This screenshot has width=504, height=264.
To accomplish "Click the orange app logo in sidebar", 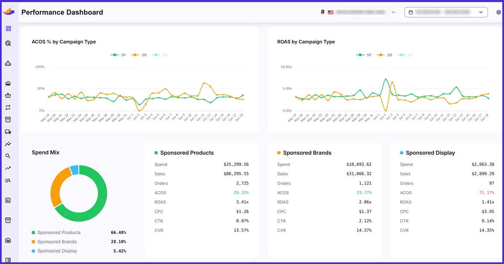I will (x=8, y=11).
